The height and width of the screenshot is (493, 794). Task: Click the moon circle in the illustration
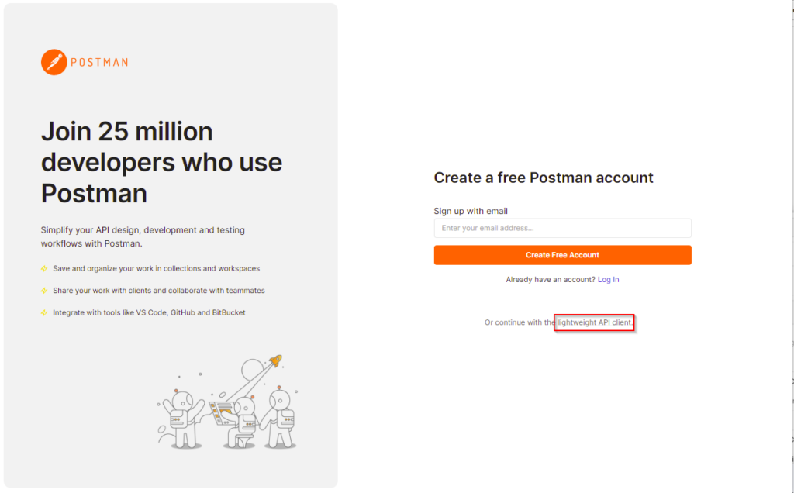[252, 370]
